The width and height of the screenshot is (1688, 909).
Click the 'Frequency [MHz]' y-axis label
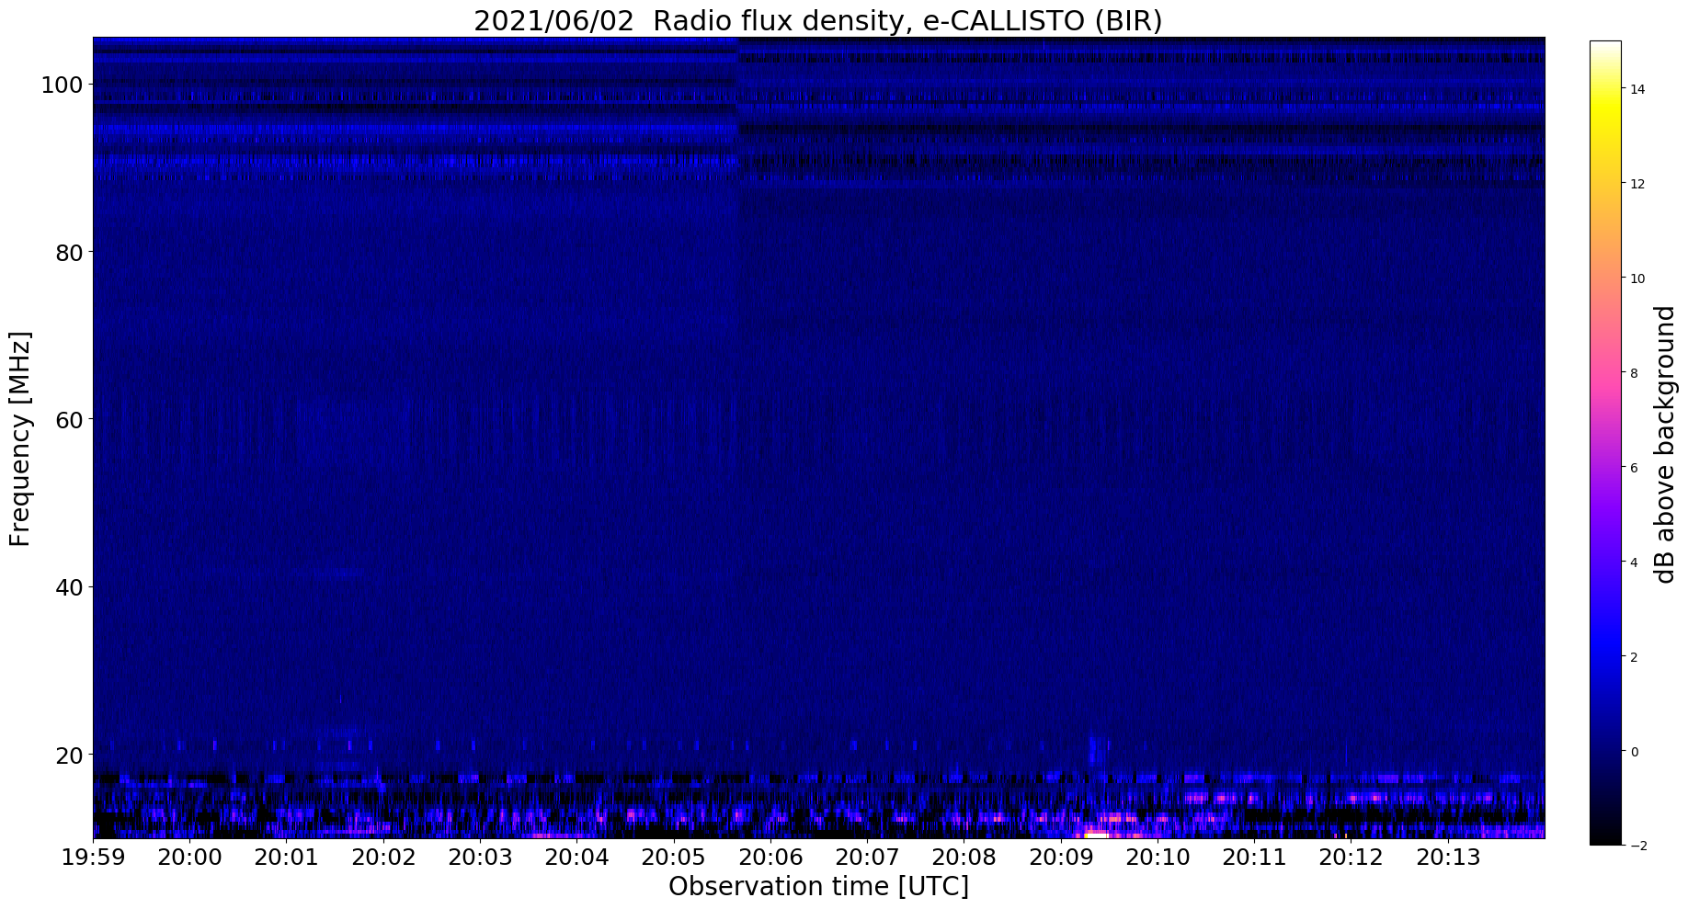pyautogui.click(x=20, y=438)
